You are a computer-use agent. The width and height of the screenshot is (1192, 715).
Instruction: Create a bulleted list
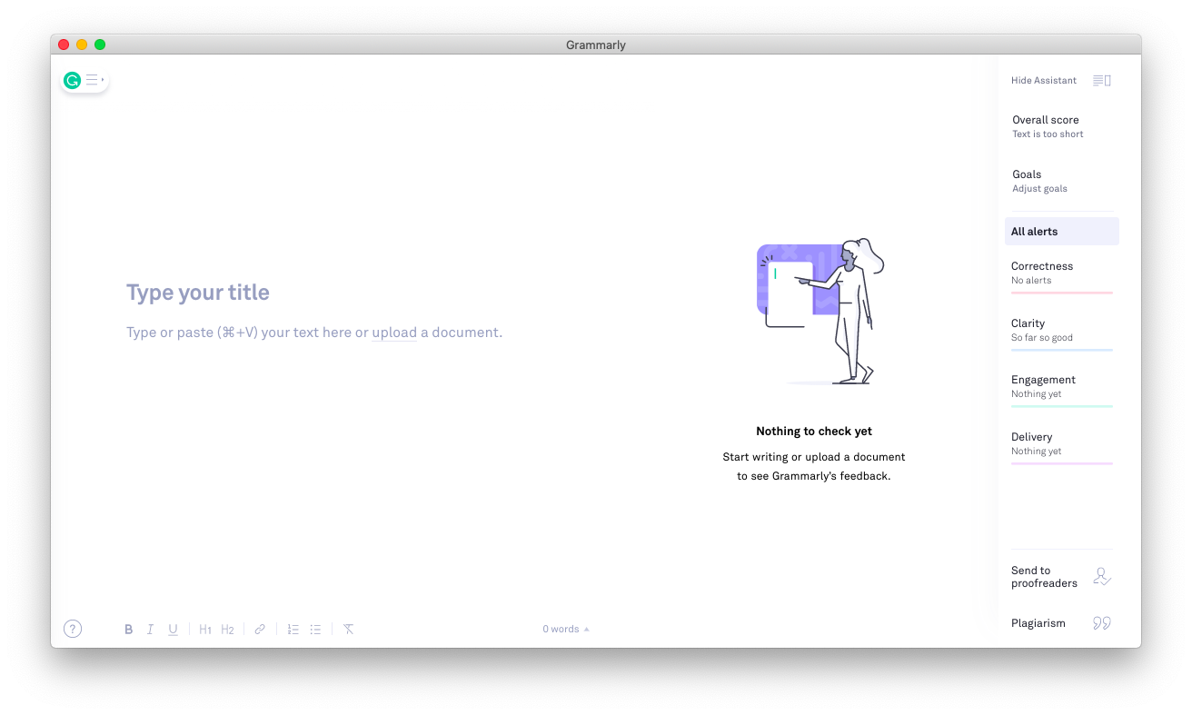[x=315, y=629]
